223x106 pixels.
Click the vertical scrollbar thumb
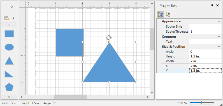point(152,39)
